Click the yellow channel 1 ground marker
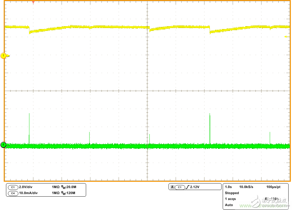292x210 pixels. click(4, 56)
